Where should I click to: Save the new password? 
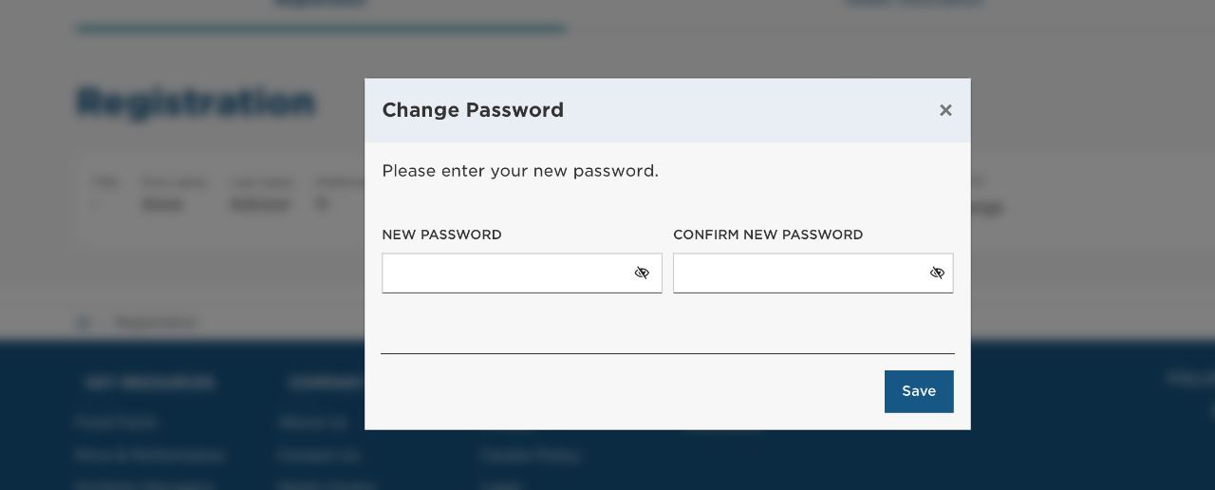tap(918, 391)
